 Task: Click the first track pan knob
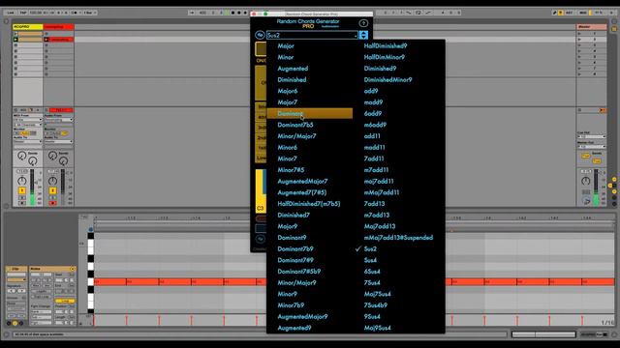22,181
